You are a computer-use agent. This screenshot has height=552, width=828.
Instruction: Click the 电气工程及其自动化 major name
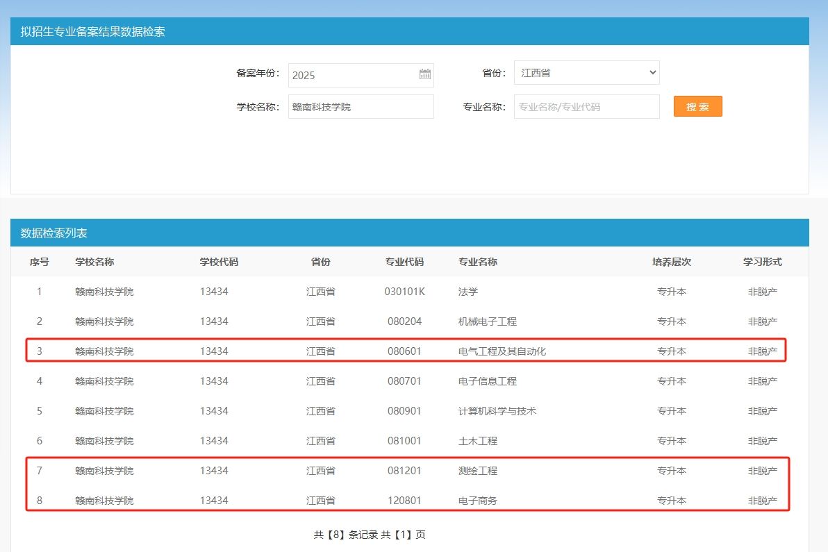point(502,351)
